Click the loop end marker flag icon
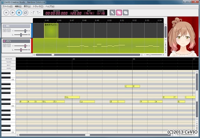 (x=38, y=13)
